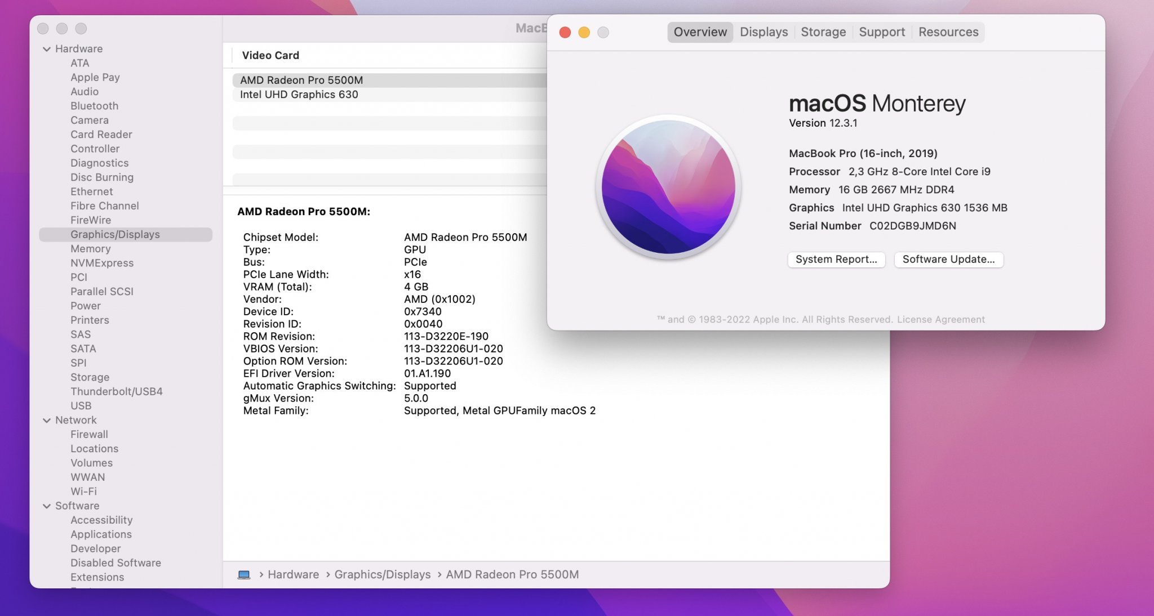Open Diagnostics in the sidebar
The width and height of the screenshot is (1154, 616).
pos(100,163)
